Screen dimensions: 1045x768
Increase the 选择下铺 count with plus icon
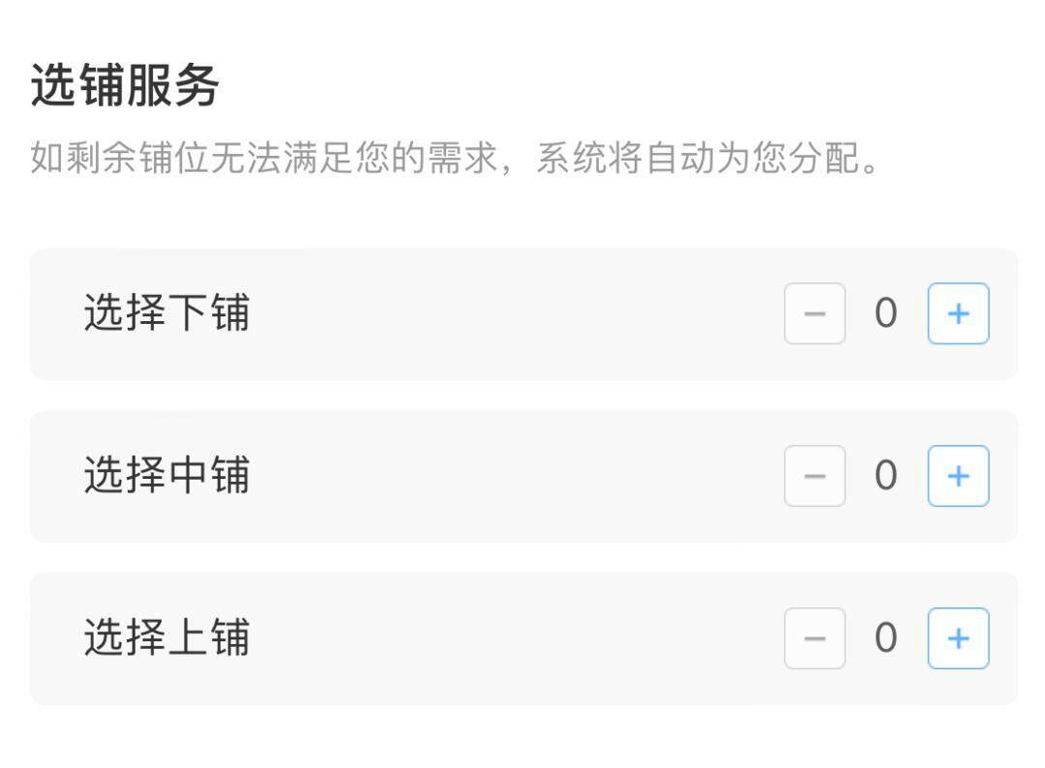(958, 313)
